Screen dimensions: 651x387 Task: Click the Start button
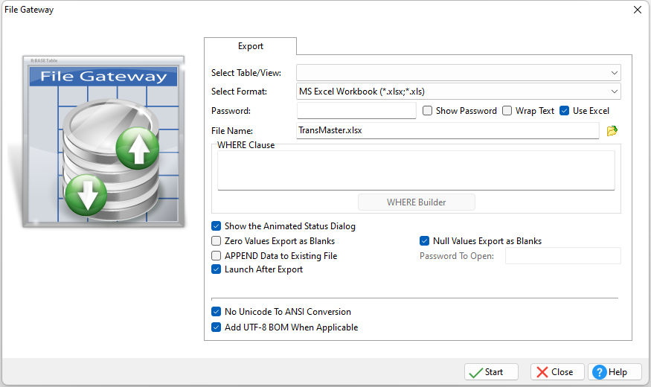491,372
